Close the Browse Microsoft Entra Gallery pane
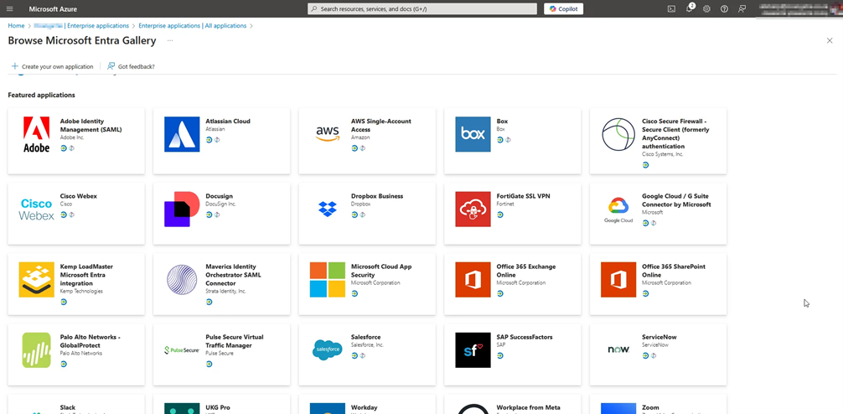Viewport: 843px width, 414px height. [x=830, y=40]
